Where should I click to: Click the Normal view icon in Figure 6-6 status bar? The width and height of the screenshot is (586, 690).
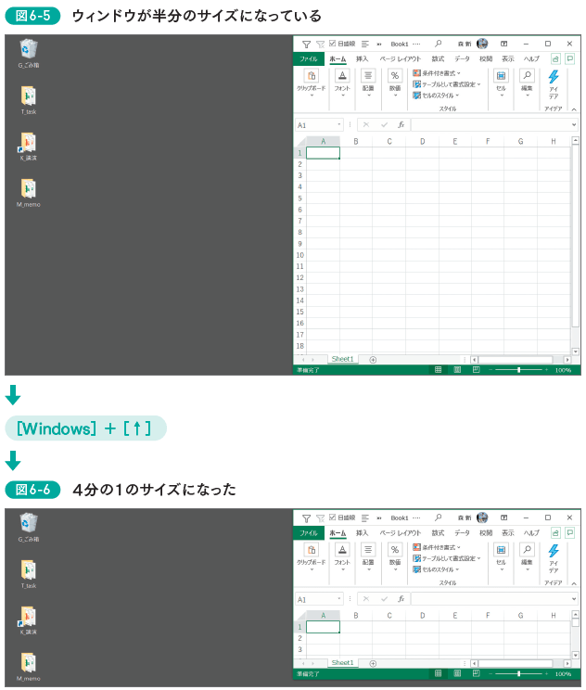[x=439, y=673]
